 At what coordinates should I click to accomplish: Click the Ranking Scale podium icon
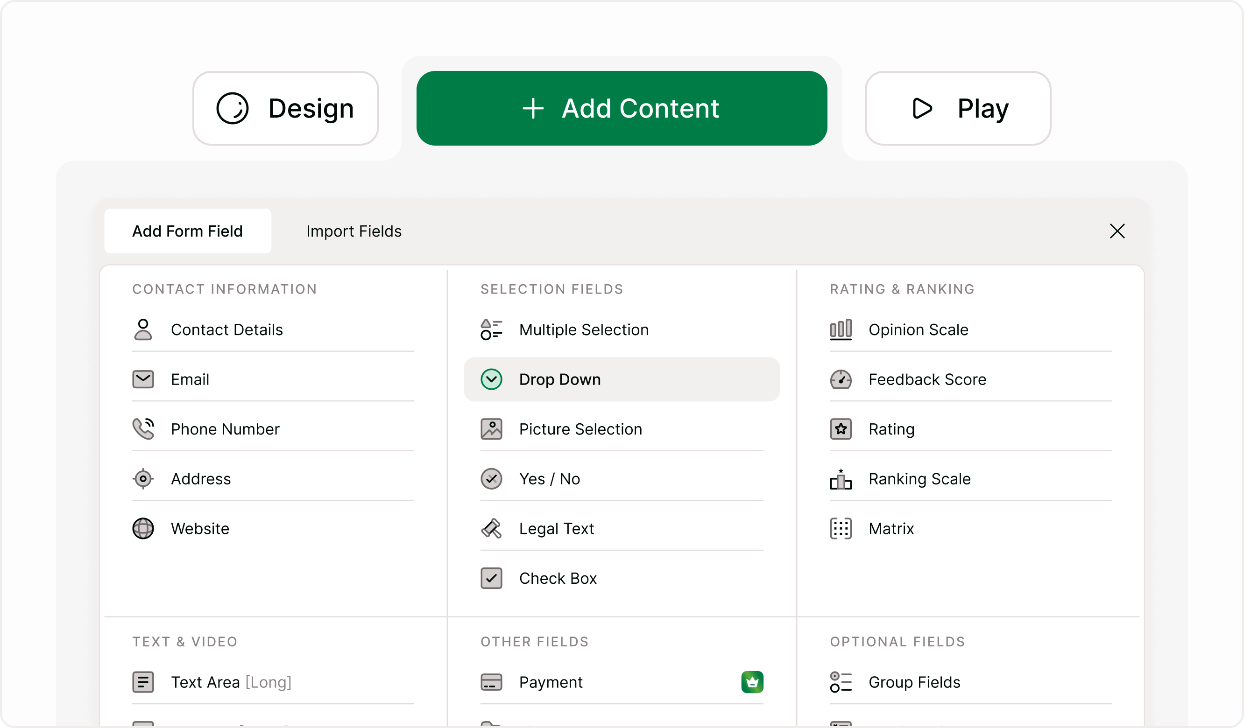tap(841, 479)
